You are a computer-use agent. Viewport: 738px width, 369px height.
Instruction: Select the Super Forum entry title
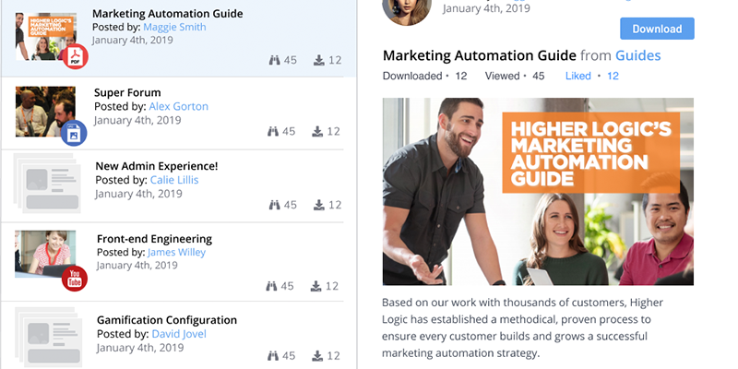pos(127,93)
